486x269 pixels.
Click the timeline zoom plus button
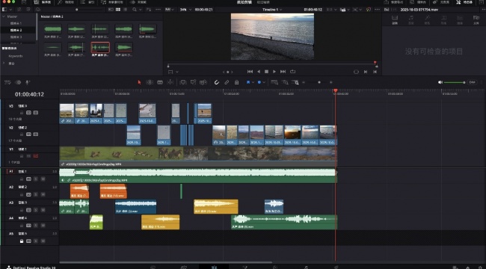pos(331,82)
